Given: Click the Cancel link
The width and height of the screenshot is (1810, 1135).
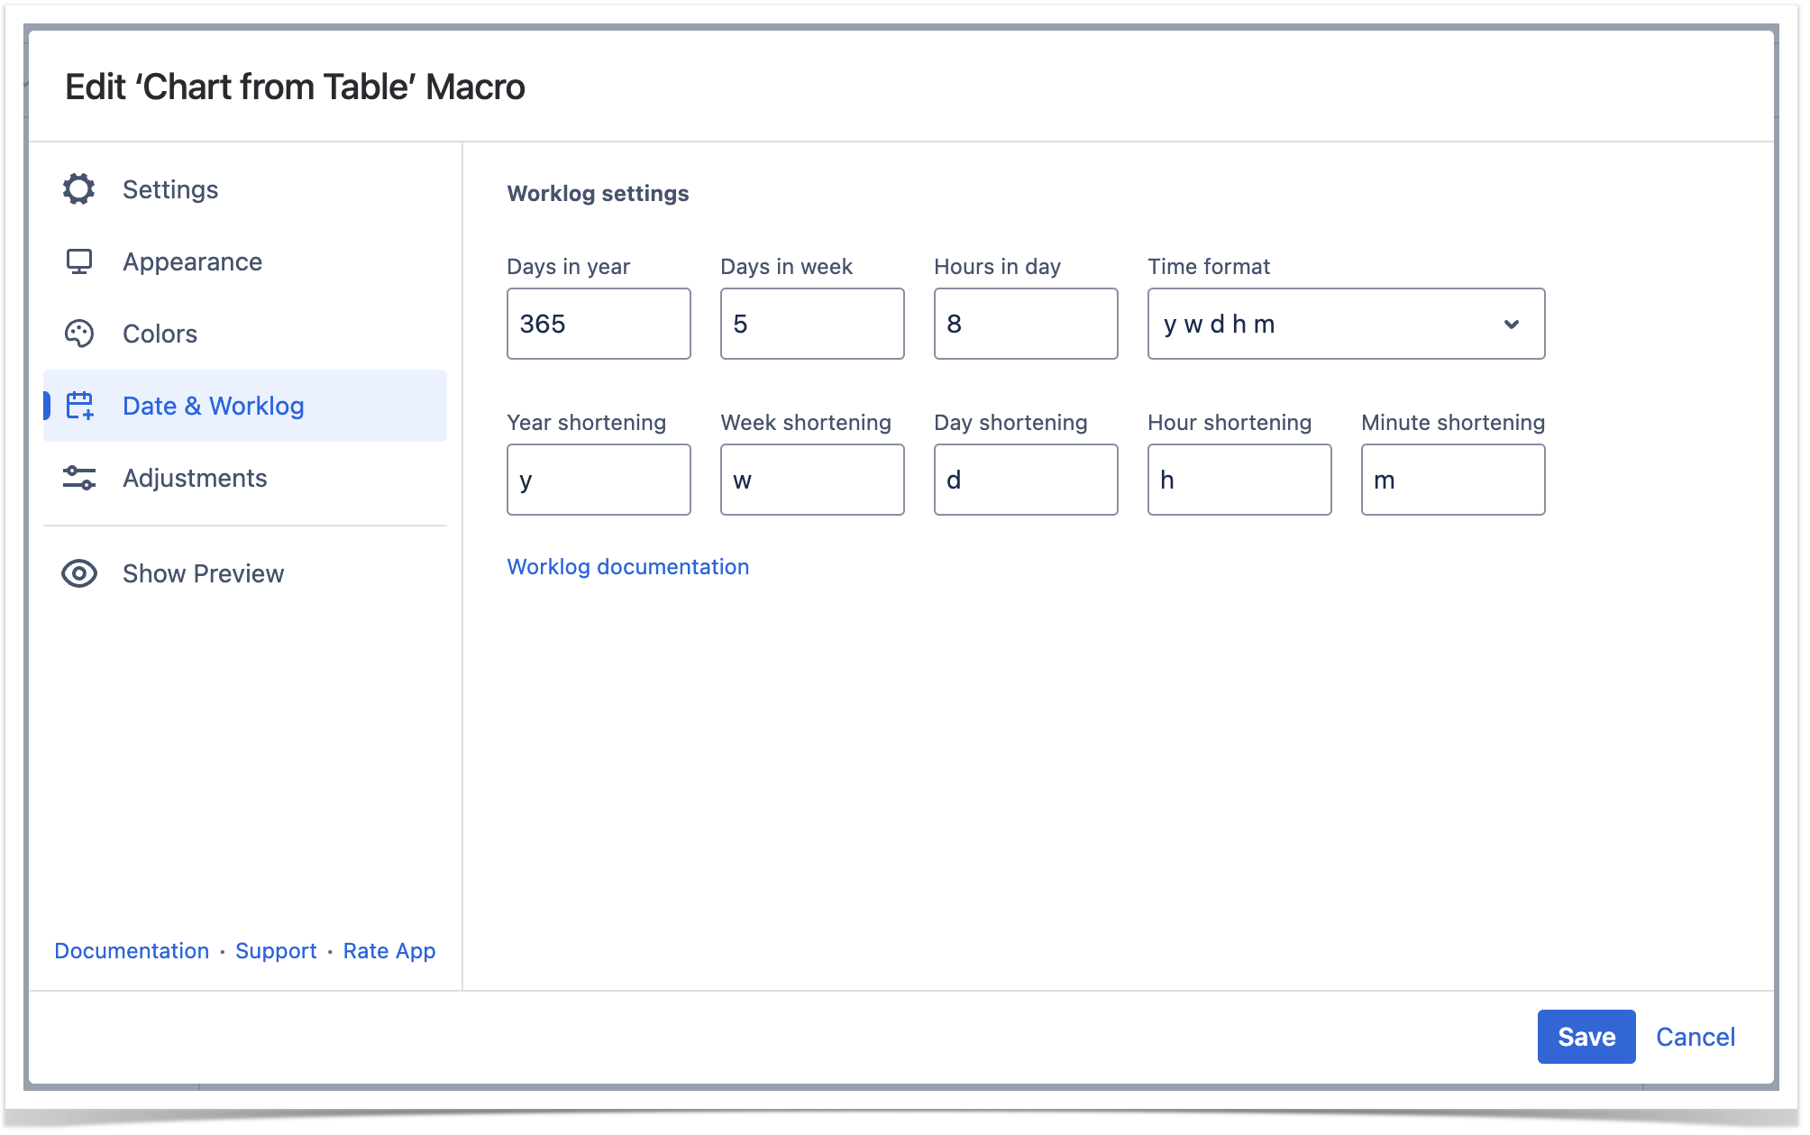Looking at the screenshot, I should (x=1695, y=1037).
